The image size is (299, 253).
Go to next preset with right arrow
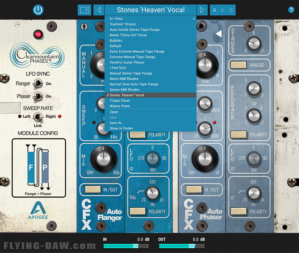202,10
